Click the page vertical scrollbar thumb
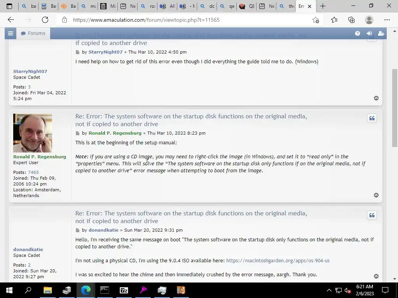Screen dimensions: 398x298 395,108
